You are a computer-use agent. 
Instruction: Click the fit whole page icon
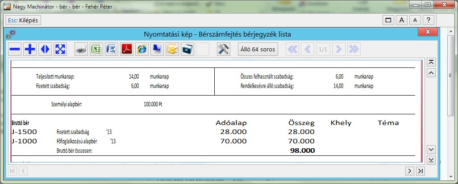point(60,50)
